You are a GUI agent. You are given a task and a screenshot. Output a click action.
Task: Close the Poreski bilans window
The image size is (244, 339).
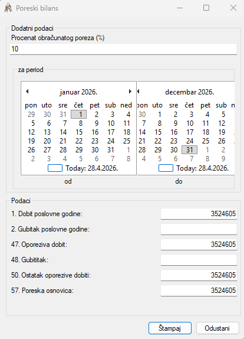(x=233, y=8)
